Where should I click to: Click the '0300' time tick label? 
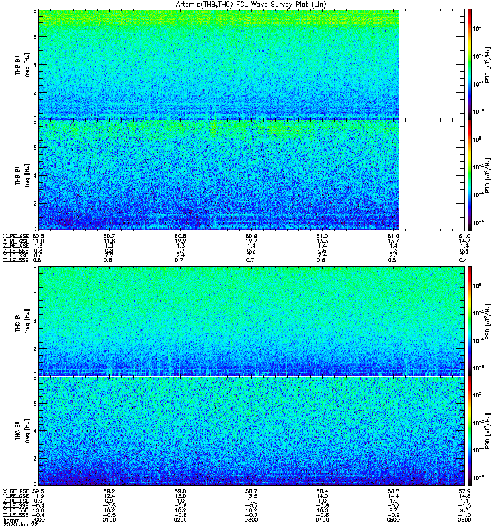coord(251,520)
